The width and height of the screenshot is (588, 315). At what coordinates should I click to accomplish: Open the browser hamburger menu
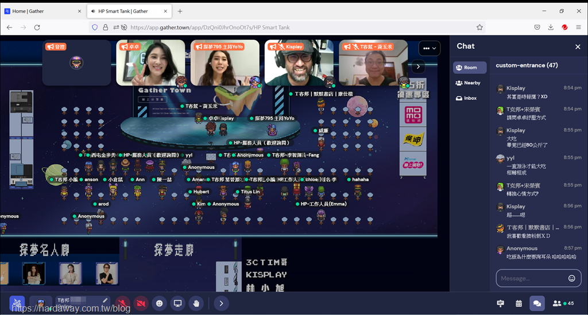tap(579, 28)
